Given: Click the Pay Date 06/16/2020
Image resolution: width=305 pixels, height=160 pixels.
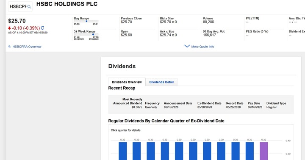Looking at the screenshot, I should click(x=255, y=107).
